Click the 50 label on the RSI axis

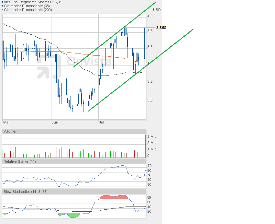tap(149, 175)
